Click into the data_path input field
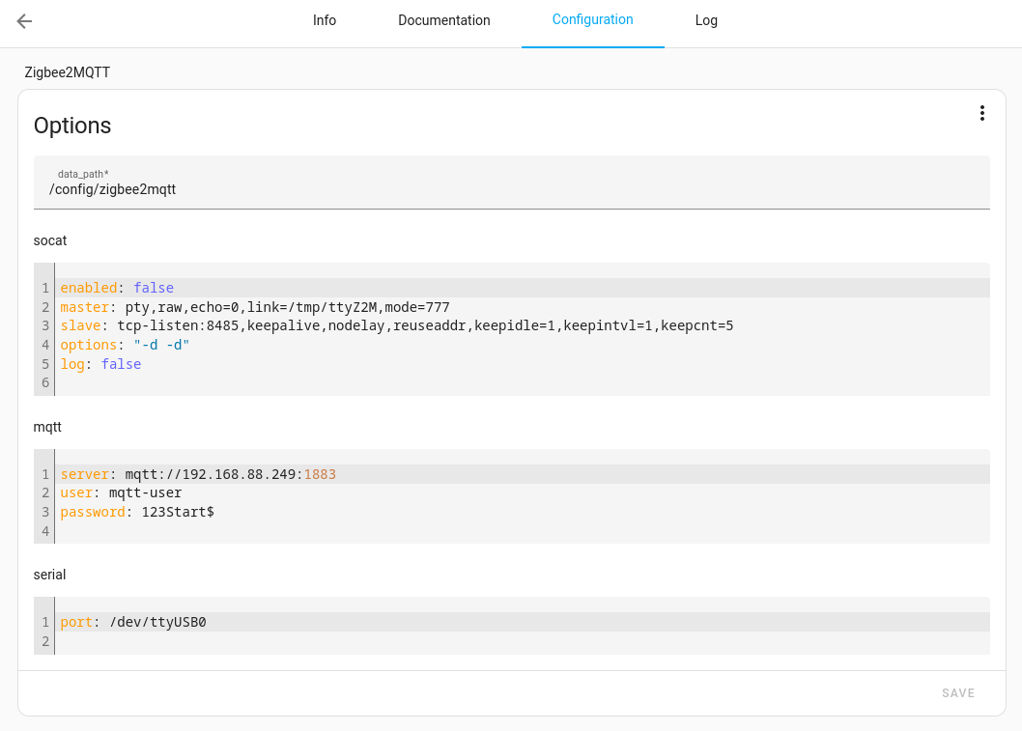Screen dimensions: 1022x731 tap(511, 189)
